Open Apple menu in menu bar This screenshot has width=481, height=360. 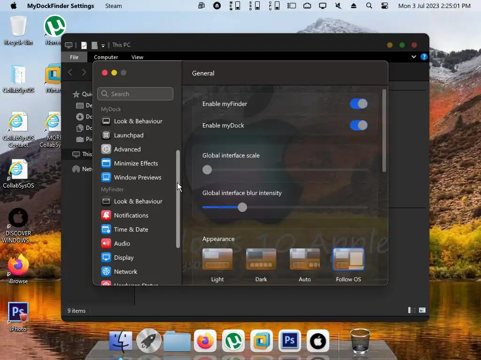[x=14, y=6]
